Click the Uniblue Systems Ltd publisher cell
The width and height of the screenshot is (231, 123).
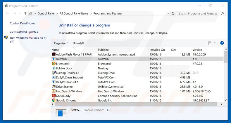[x=111, y=87]
